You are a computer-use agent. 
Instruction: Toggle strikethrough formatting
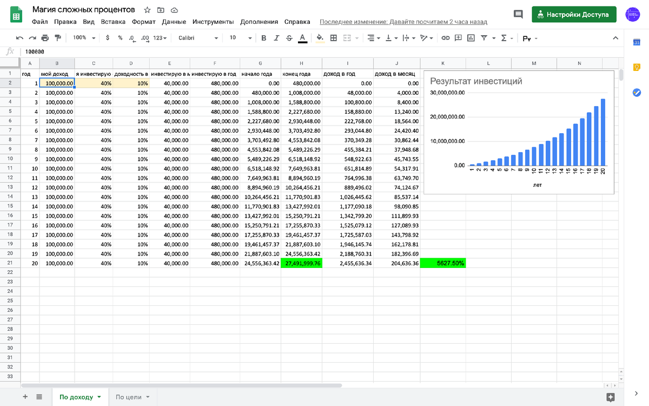pos(289,38)
